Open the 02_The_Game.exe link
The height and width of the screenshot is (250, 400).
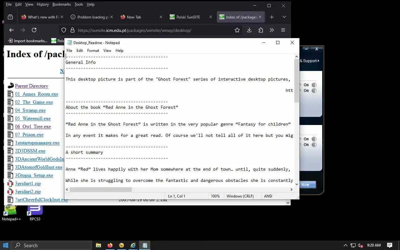[x=34, y=102]
